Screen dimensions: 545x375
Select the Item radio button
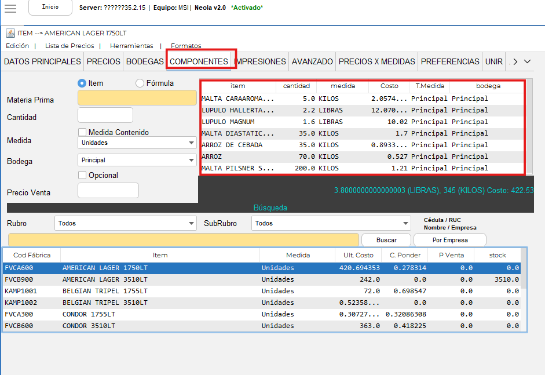point(82,83)
